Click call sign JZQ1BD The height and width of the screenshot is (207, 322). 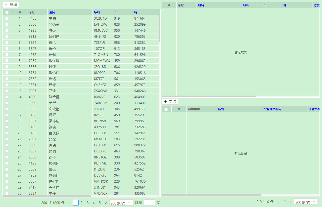100,67
